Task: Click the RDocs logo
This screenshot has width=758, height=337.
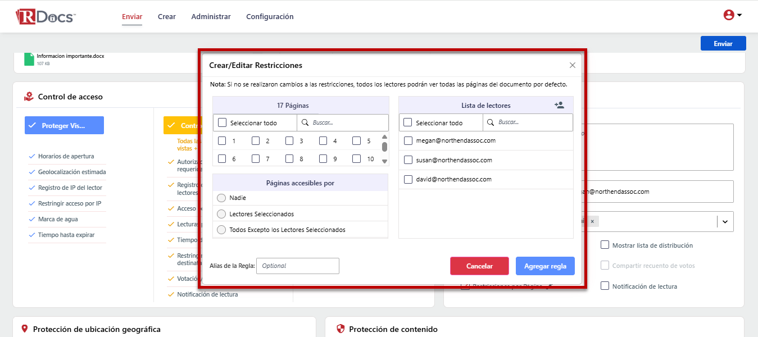Action: click(46, 17)
